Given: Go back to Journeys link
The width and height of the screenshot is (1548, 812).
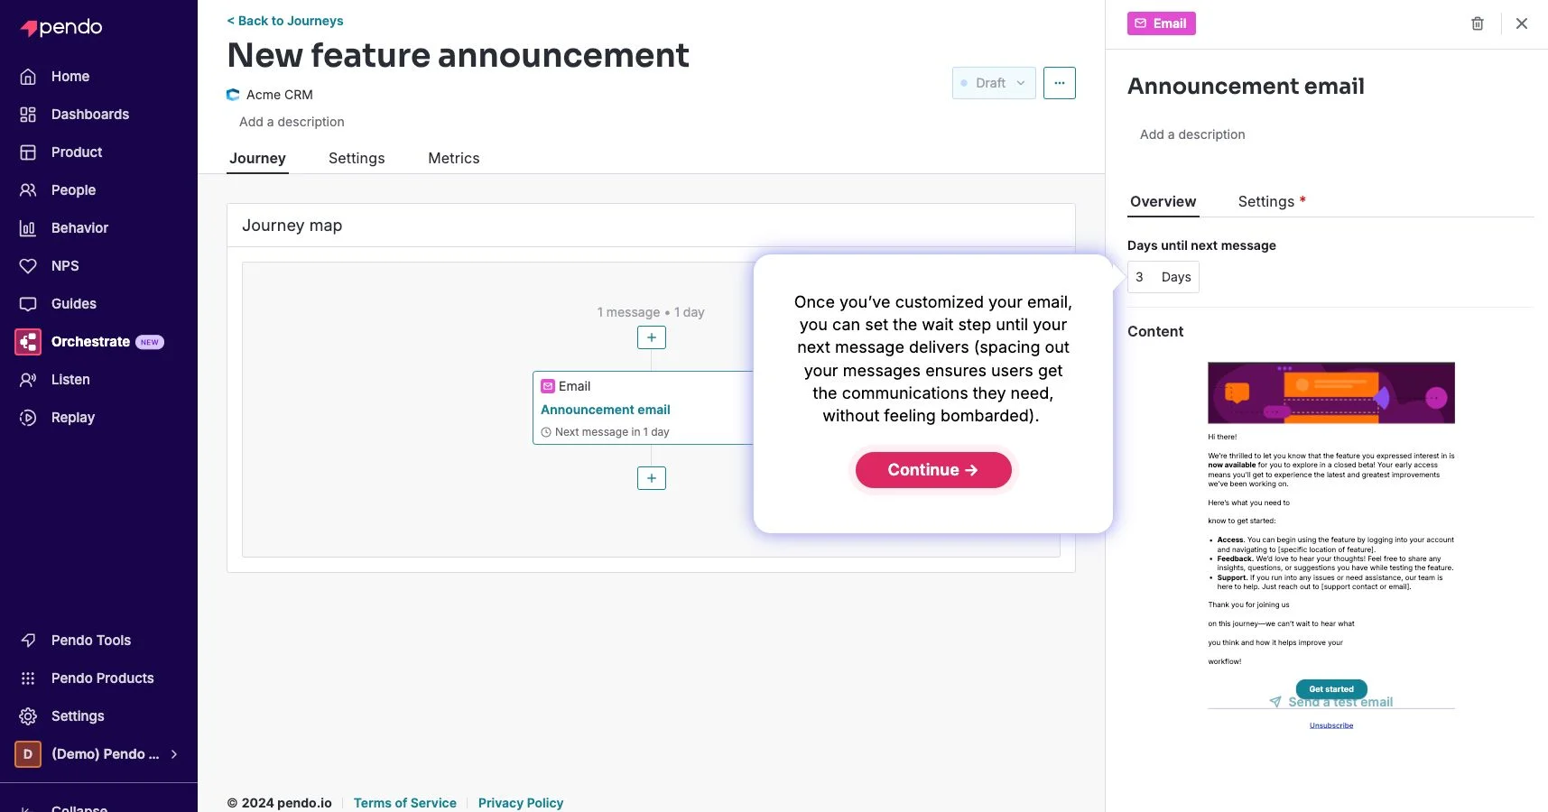Looking at the screenshot, I should coord(285,21).
